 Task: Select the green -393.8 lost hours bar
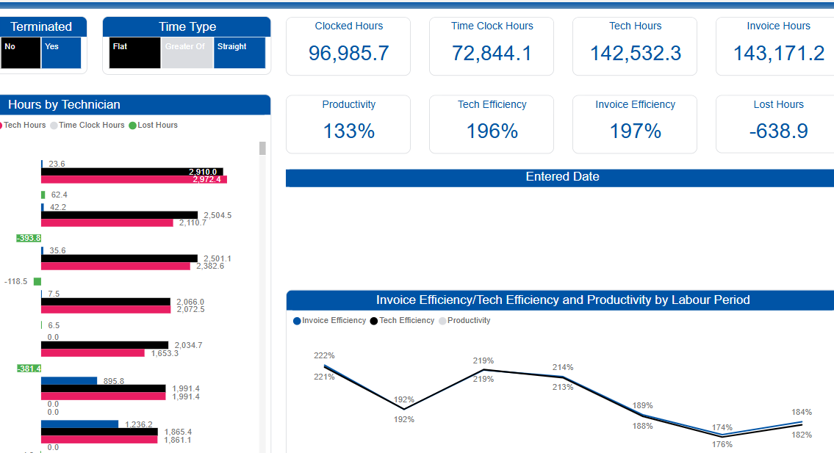pyautogui.click(x=29, y=238)
